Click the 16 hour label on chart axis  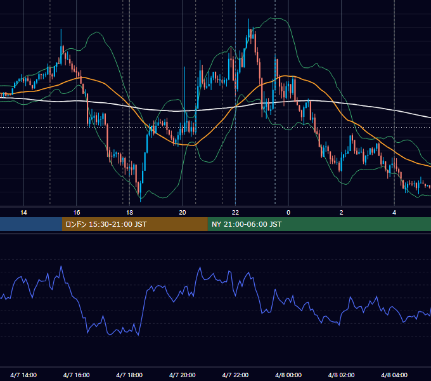pos(77,213)
